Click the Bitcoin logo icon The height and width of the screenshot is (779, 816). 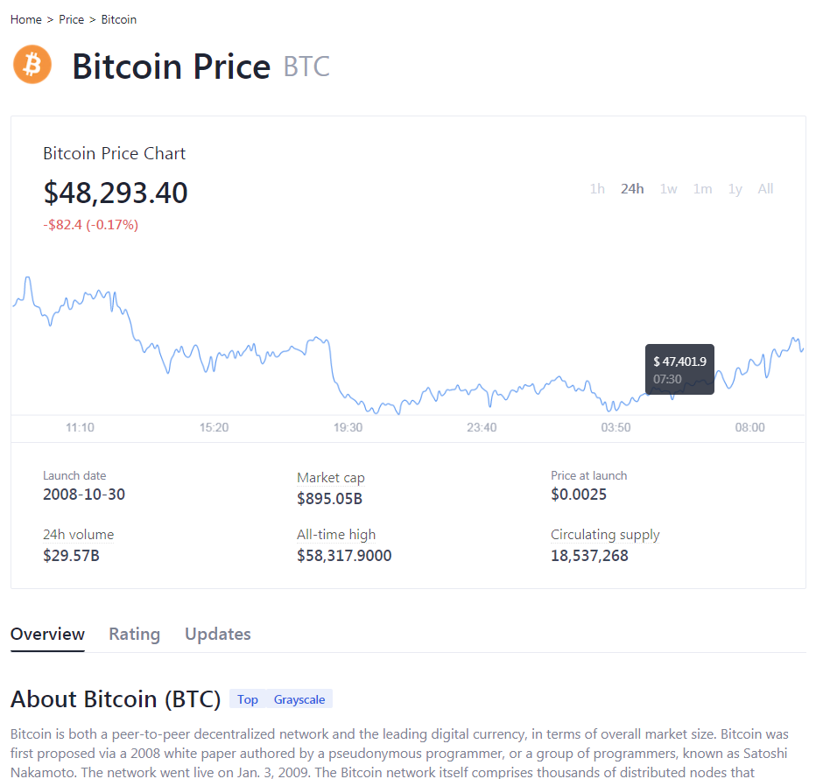pyautogui.click(x=32, y=64)
